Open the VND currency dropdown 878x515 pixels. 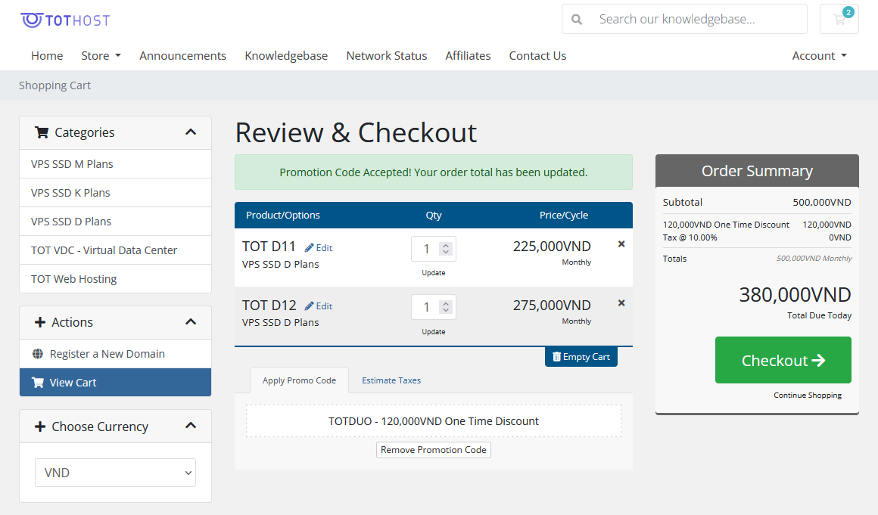click(115, 473)
